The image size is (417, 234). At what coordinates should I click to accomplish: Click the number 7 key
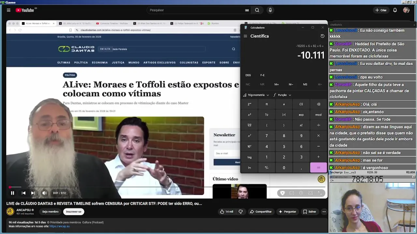(x=266, y=136)
